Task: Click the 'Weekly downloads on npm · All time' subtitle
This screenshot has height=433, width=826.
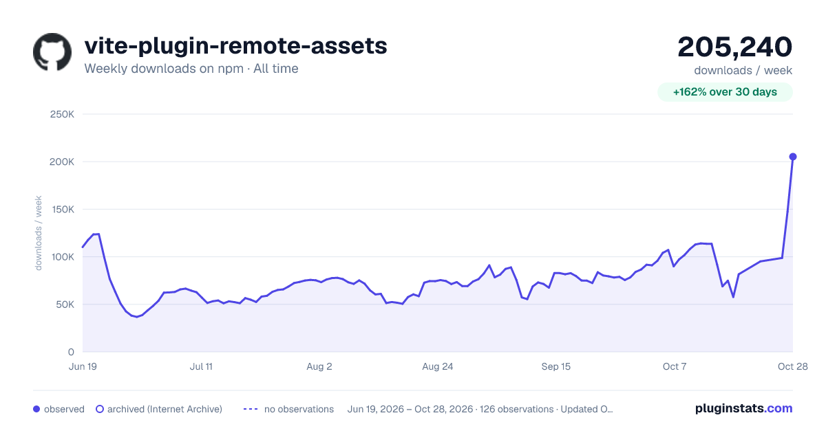Action: click(191, 69)
